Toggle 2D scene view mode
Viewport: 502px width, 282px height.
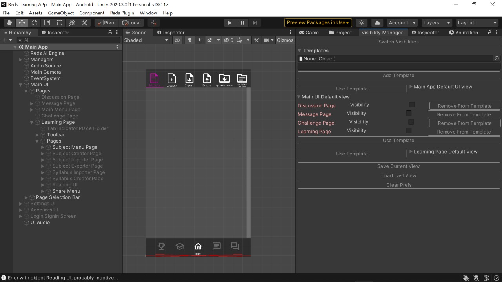[177, 40]
